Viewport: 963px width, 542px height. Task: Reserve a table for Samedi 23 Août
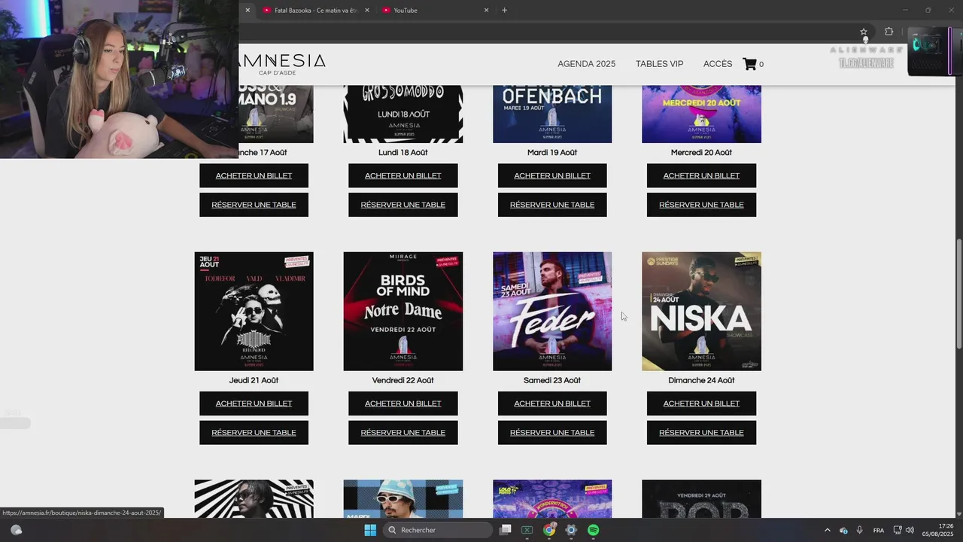click(552, 433)
